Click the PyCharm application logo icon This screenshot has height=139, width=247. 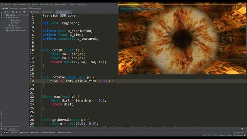(x=2, y=5)
